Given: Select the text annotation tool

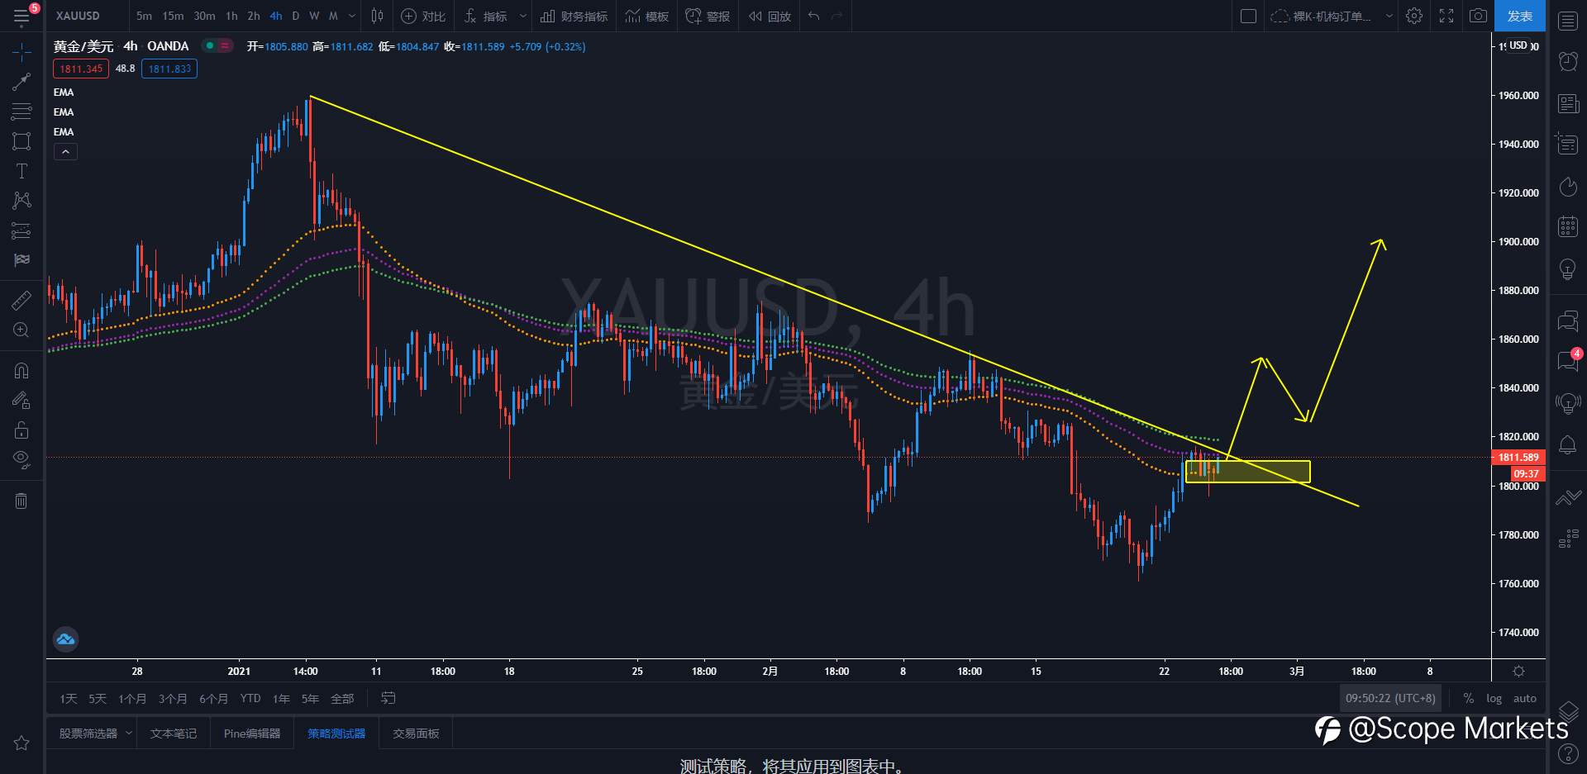Looking at the screenshot, I should click(x=21, y=171).
